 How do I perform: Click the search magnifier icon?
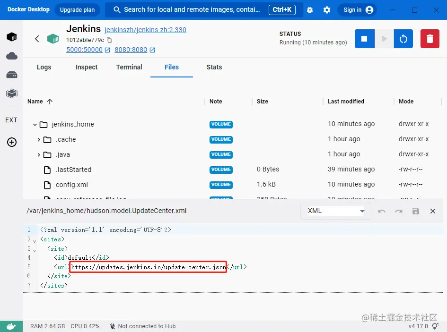117,9
